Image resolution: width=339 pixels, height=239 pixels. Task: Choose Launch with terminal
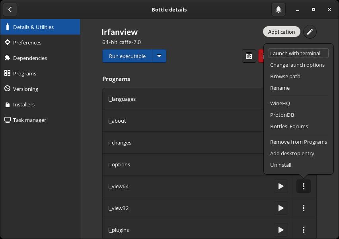tap(298, 53)
